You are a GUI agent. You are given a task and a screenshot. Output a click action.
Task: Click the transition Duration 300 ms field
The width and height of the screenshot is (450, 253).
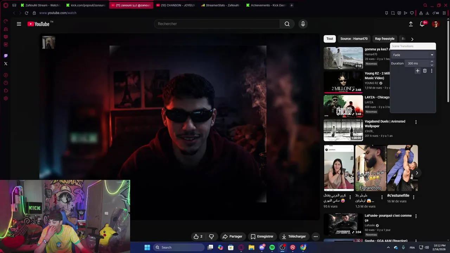417,63
